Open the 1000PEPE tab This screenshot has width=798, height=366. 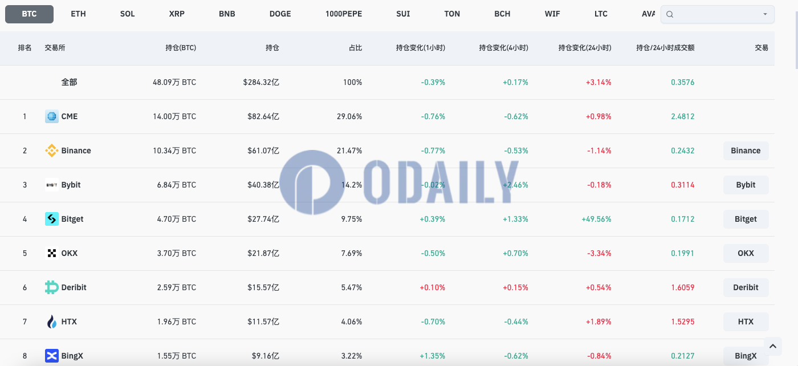click(344, 14)
